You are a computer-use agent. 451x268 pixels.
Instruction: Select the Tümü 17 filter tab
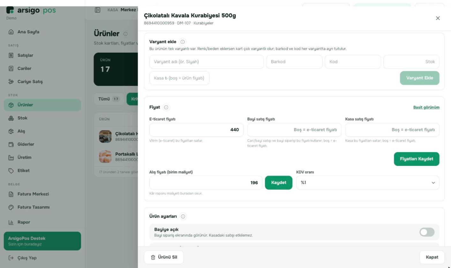(109, 99)
